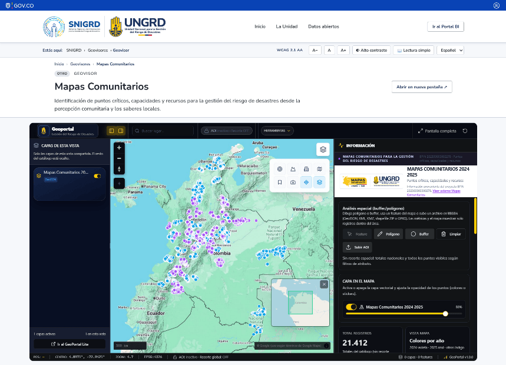Click Abrir en nueva pestaña button

[x=422, y=87]
